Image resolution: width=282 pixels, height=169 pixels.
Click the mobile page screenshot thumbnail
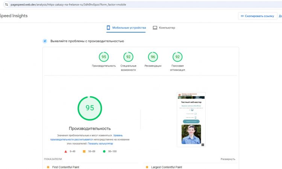click(191, 119)
